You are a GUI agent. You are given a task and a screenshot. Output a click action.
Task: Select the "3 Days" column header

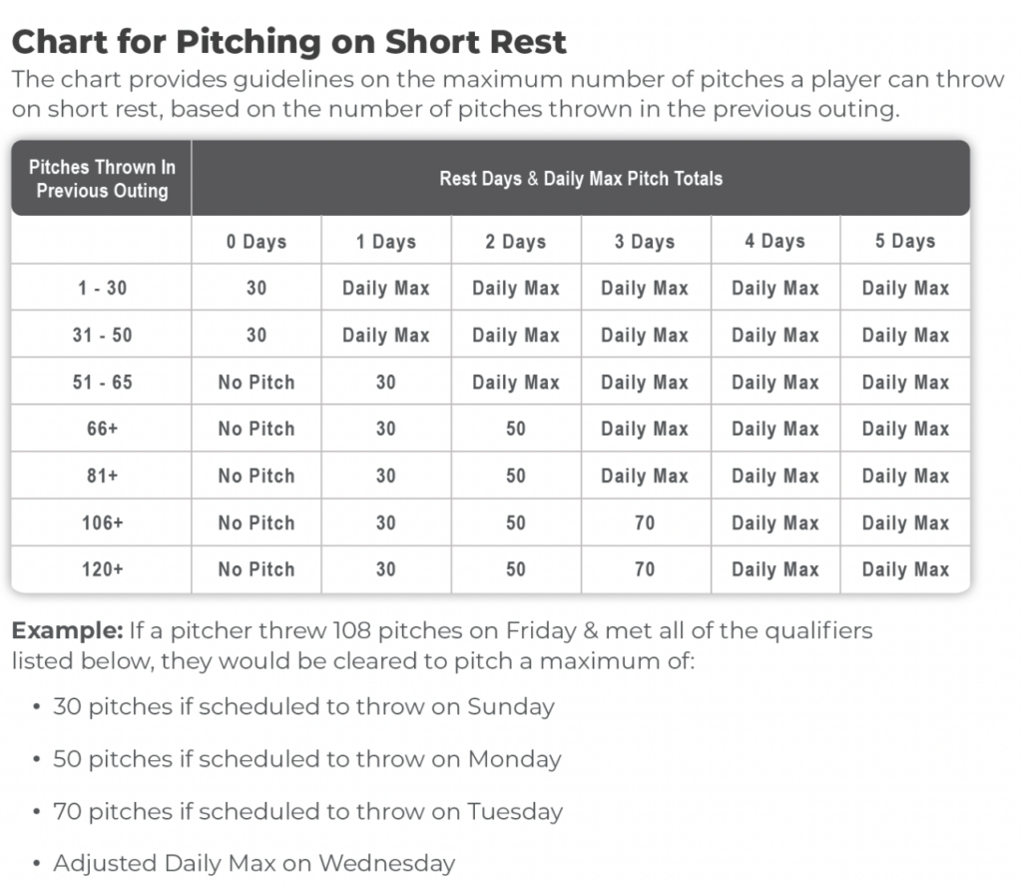point(645,242)
